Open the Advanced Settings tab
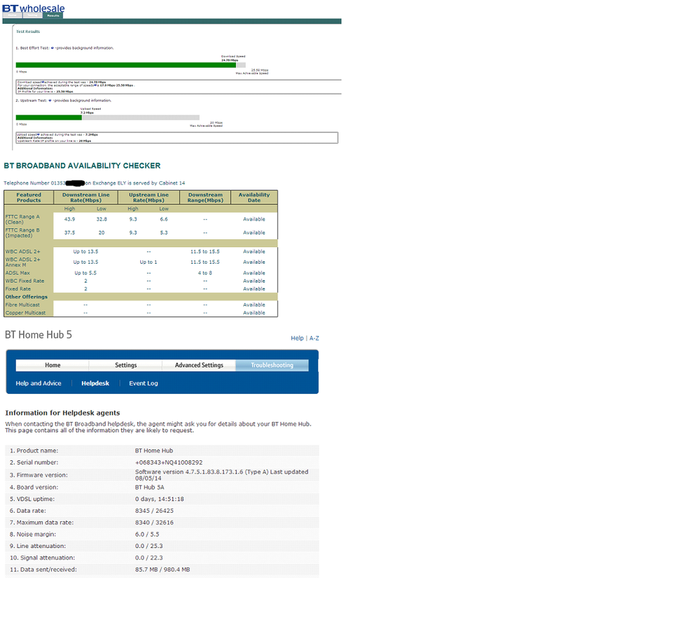Viewport: 700px width, 629px height. 199,365
